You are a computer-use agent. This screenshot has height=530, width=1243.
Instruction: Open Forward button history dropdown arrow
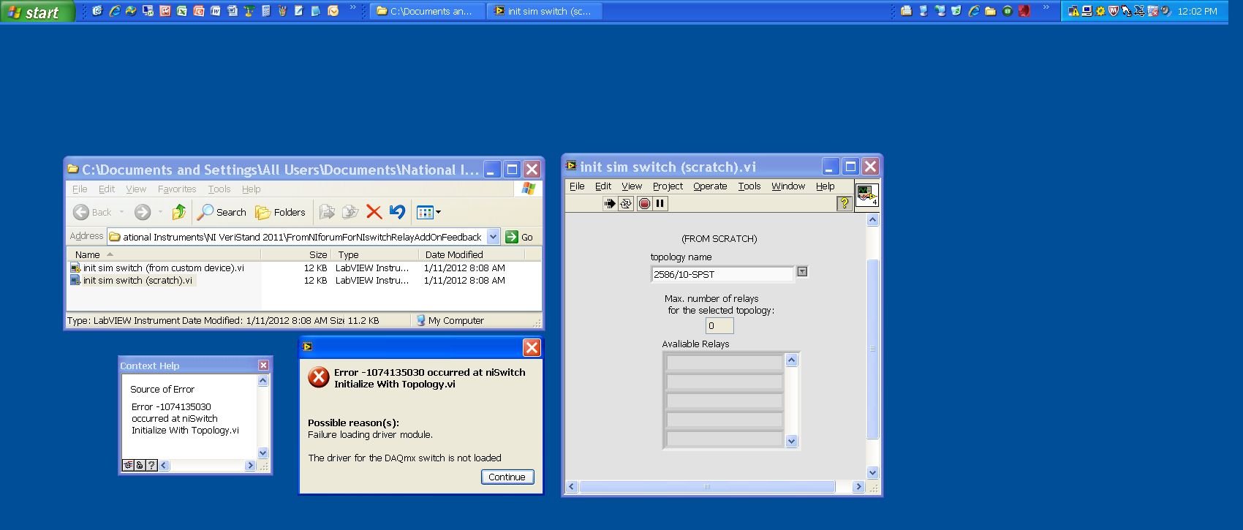tap(160, 212)
